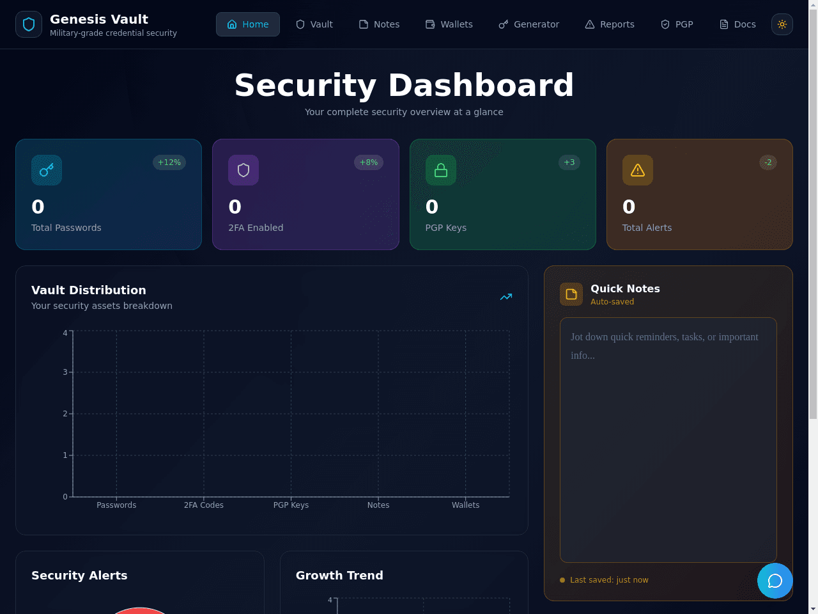View the Reports tab
This screenshot has width=818, height=614.
610,24
